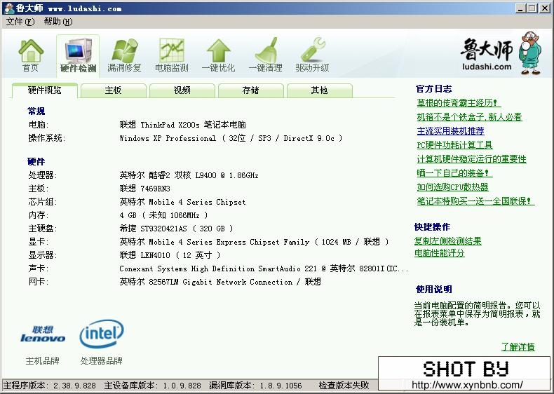Open link 机箱不是个铁盒子,新人必看
Viewport: 554px width, 394px height.
469,117
